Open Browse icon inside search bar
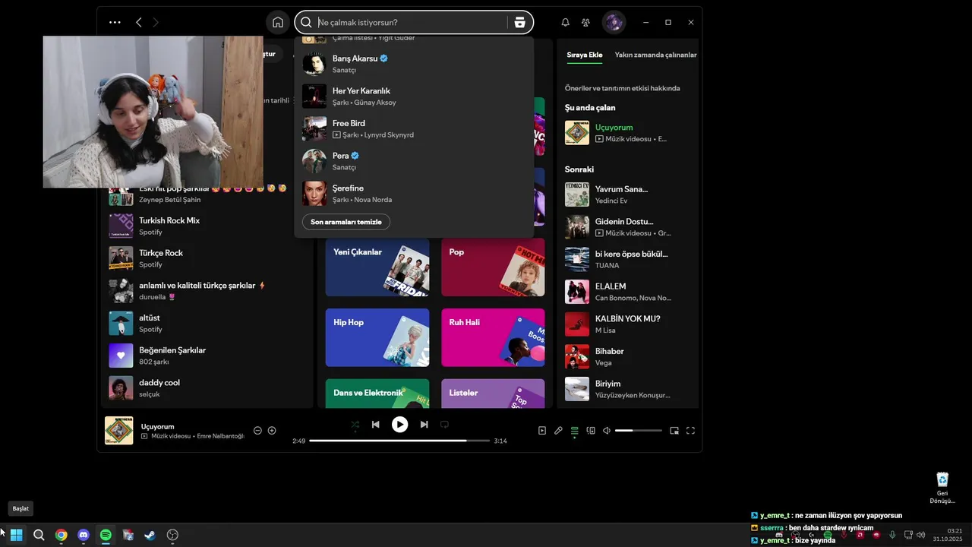 coord(519,22)
